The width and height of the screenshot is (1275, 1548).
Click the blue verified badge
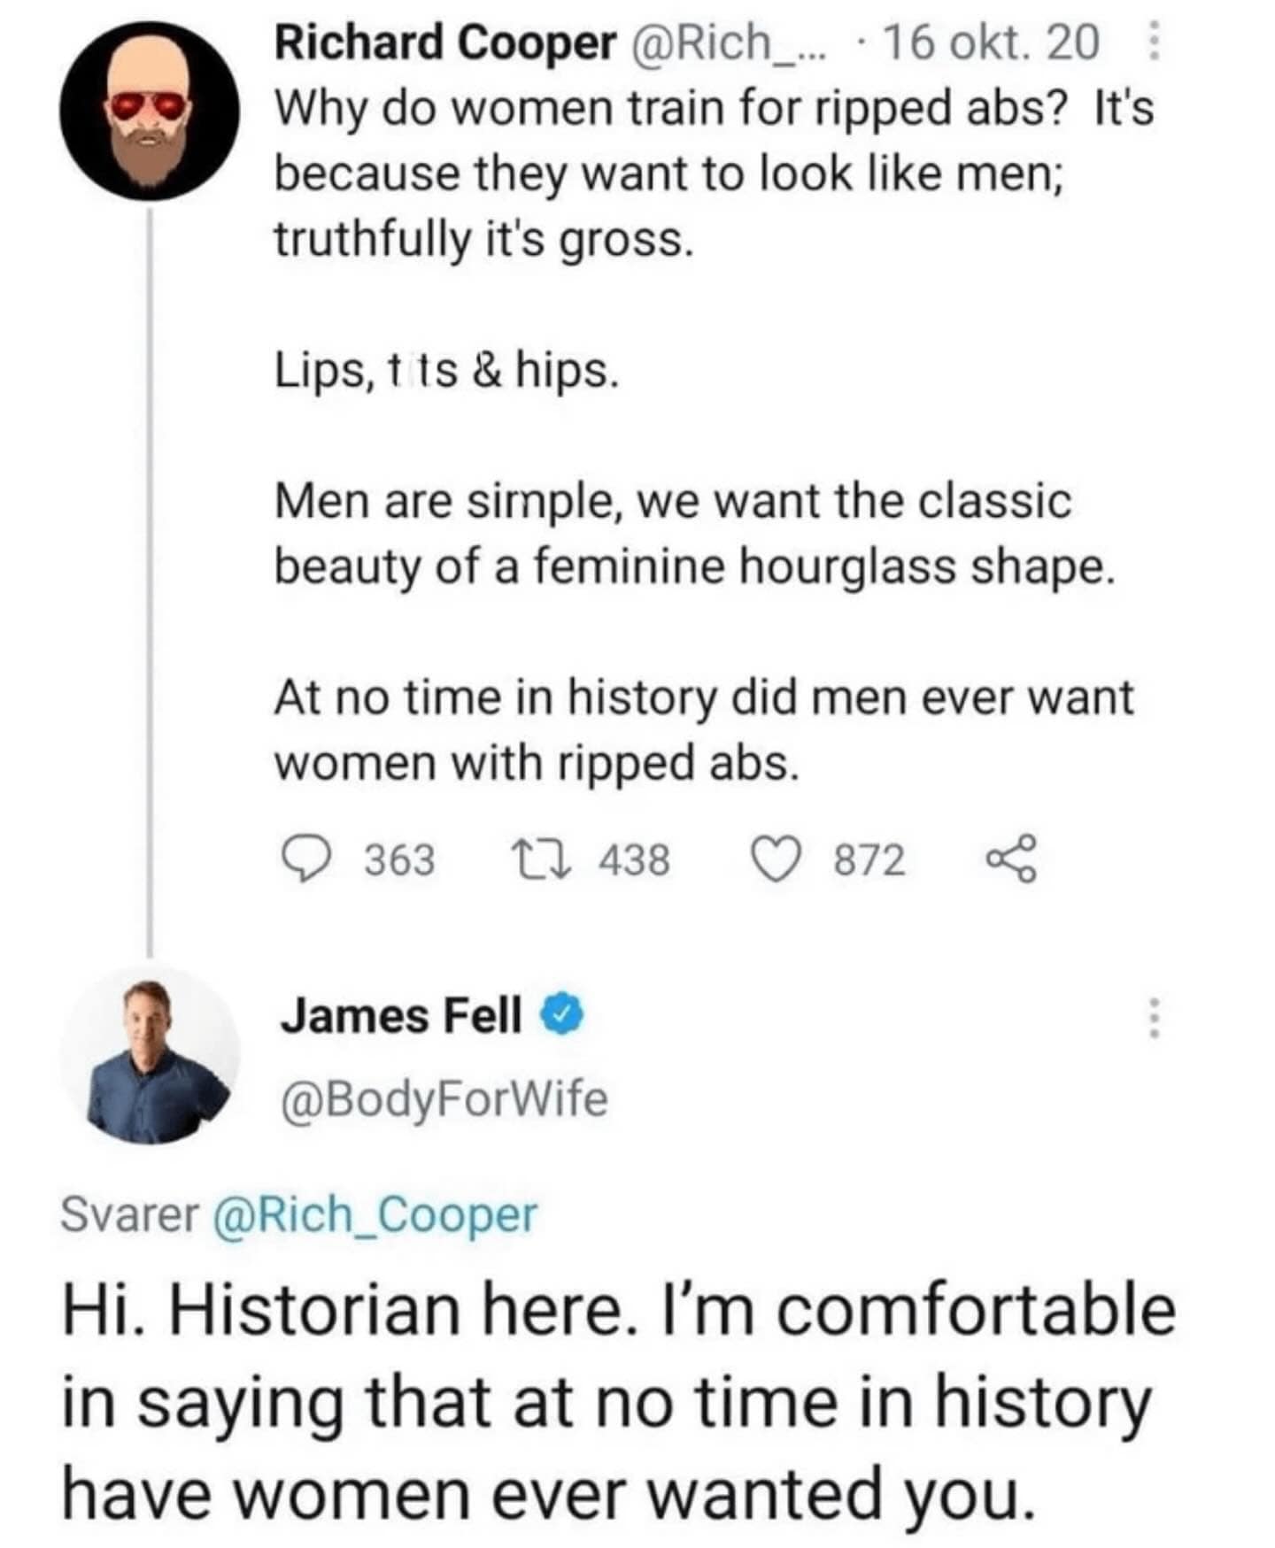[562, 1015]
